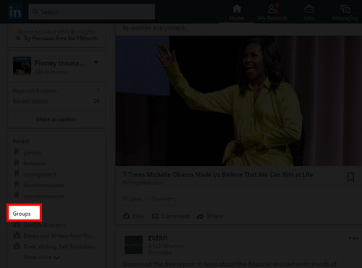Image resolution: width=362 pixels, height=268 pixels.
Task: Open the Messaging tab
Action: click(345, 12)
